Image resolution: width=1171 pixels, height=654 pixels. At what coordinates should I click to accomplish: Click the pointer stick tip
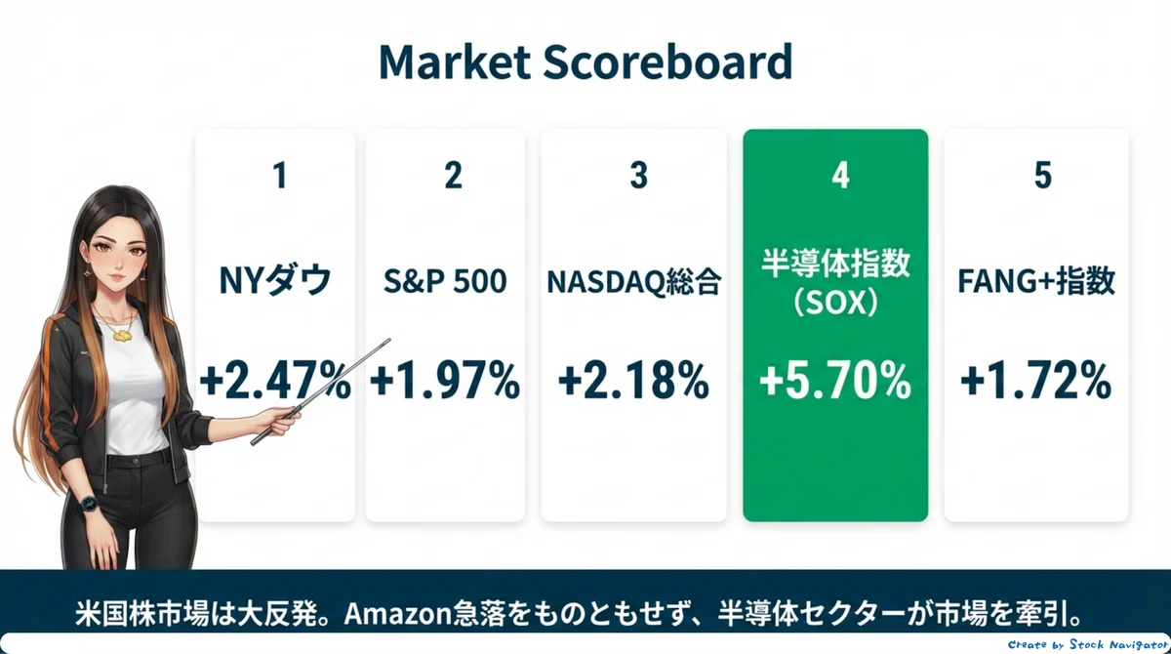point(386,342)
